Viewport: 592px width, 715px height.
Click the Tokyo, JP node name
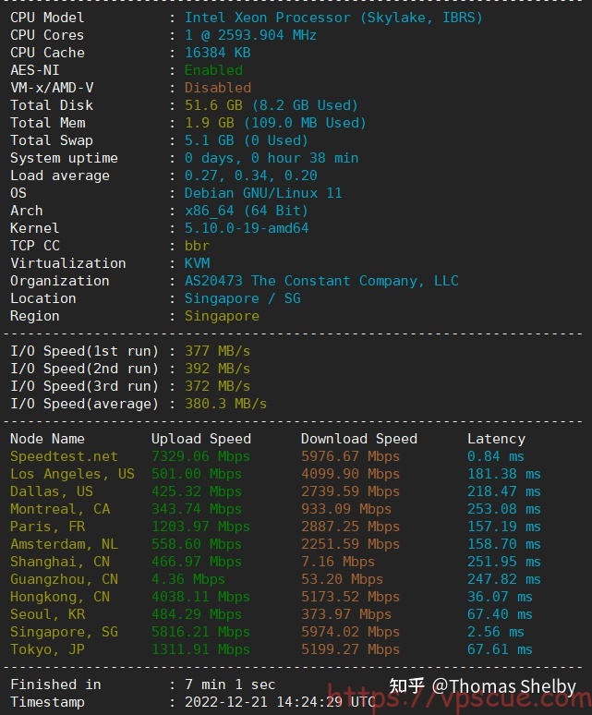[x=47, y=649]
